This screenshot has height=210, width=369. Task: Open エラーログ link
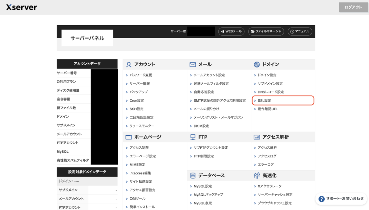(x=266, y=165)
